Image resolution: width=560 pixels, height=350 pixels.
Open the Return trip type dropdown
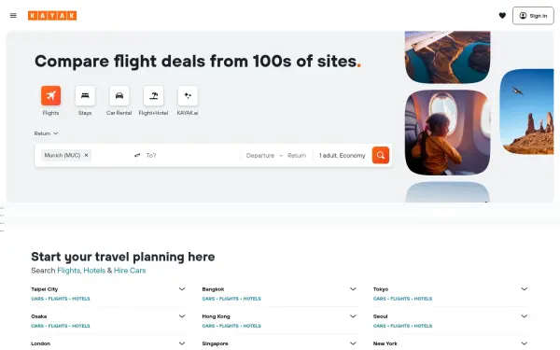(46, 133)
